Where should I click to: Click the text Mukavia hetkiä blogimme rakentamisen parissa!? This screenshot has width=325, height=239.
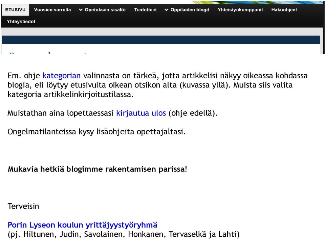[97, 169]
